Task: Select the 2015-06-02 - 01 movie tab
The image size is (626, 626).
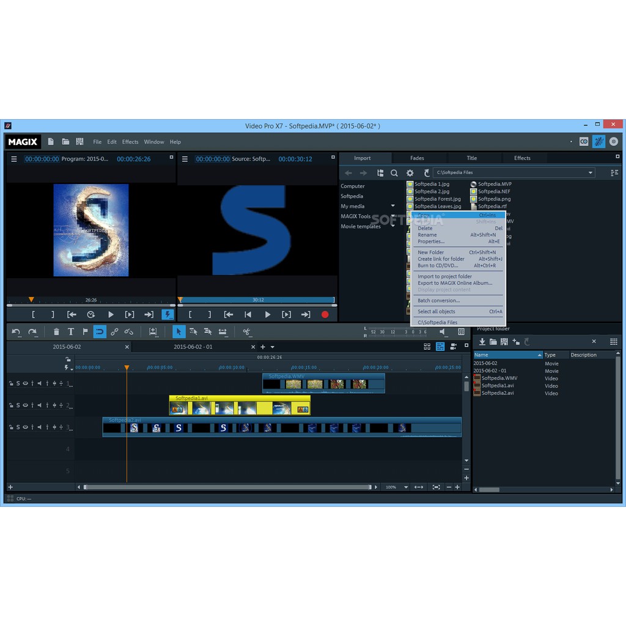Action: click(193, 347)
